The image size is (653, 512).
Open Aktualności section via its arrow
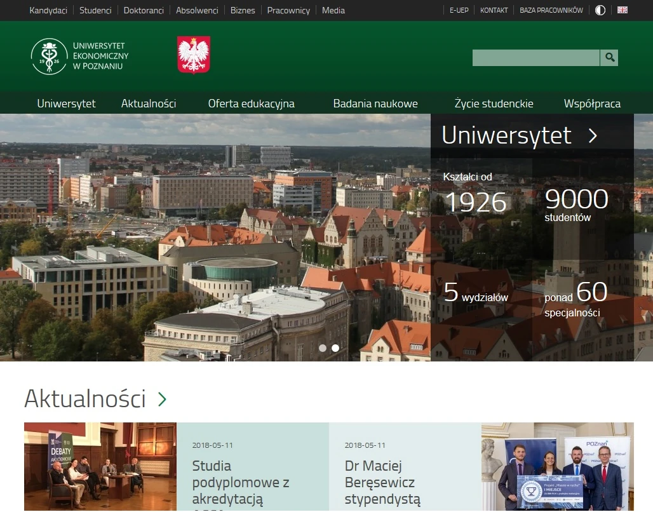(162, 400)
